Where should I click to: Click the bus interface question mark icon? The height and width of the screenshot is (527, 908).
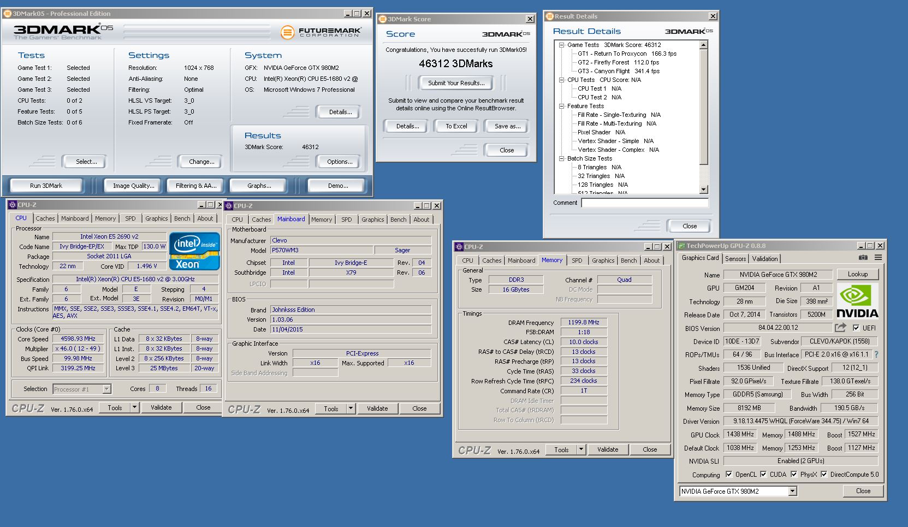tap(876, 354)
